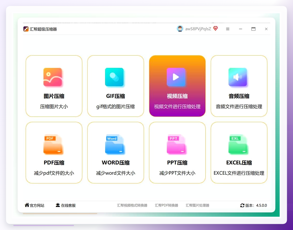
Task: Open the audio compression speaker icon
Action: (x=238, y=77)
